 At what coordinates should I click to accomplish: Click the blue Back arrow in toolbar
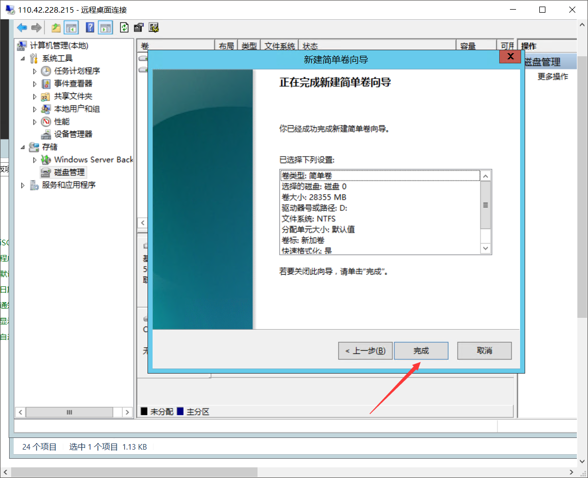[x=22, y=28]
